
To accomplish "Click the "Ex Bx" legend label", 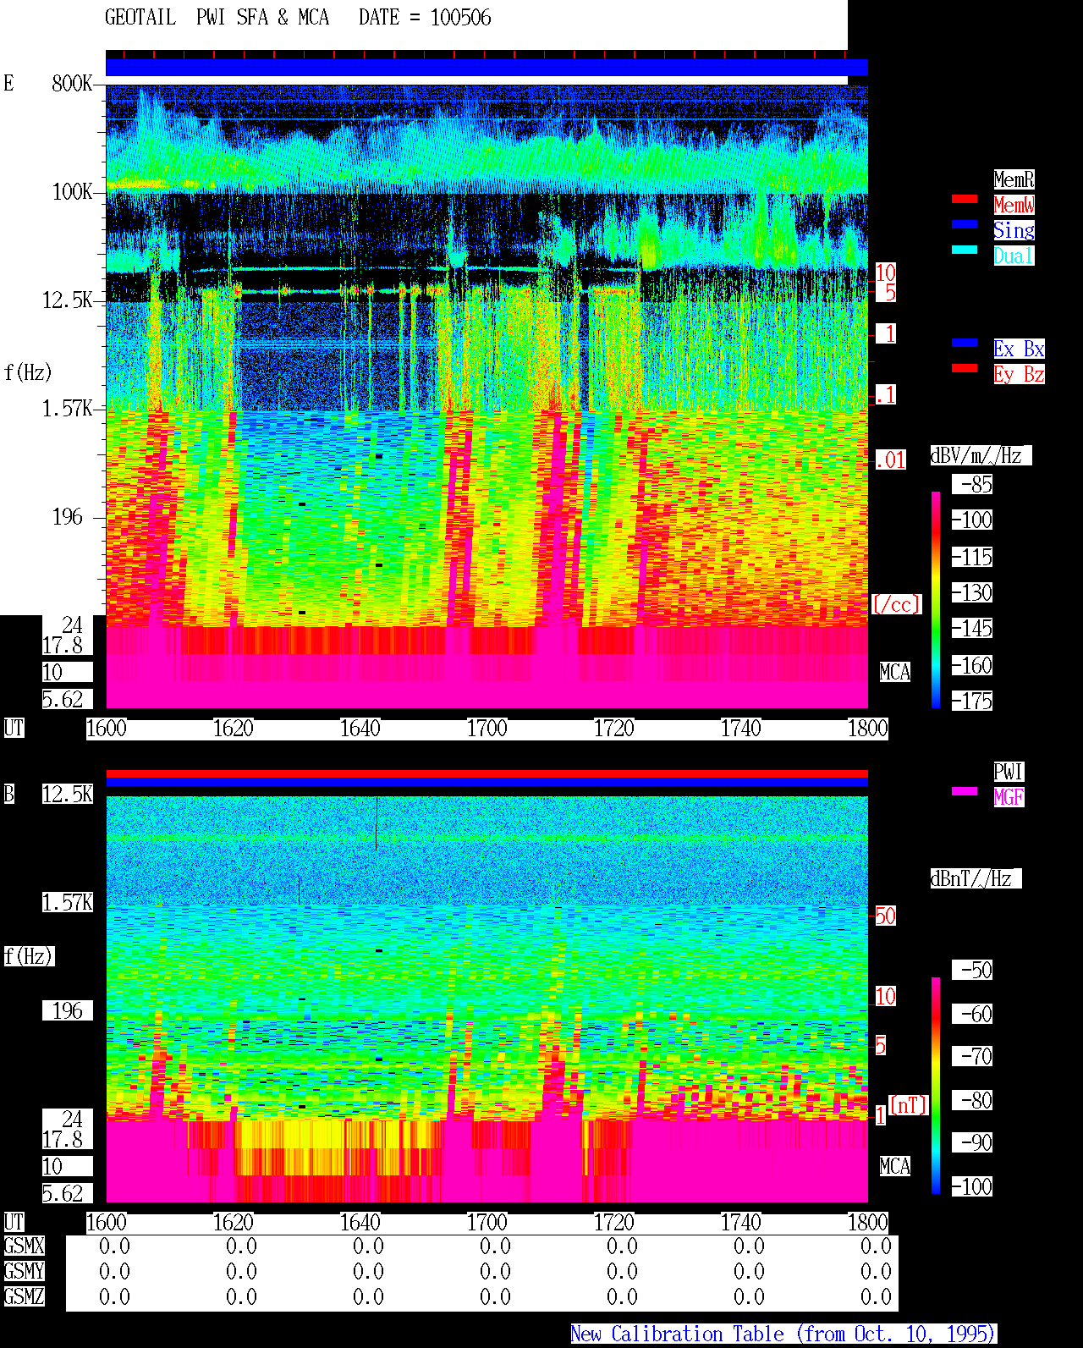I will click(1019, 349).
